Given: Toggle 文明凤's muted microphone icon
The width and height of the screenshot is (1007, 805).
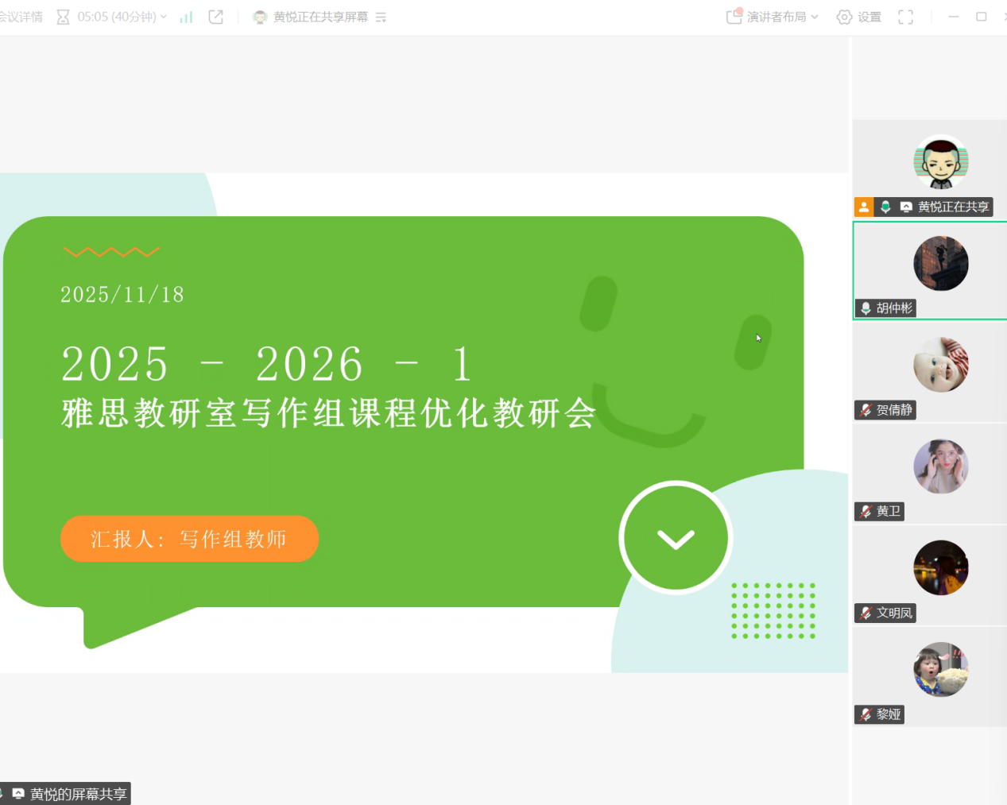Looking at the screenshot, I should (866, 613).
